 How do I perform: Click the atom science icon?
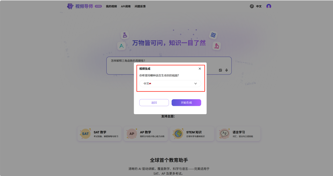[213, 35]
